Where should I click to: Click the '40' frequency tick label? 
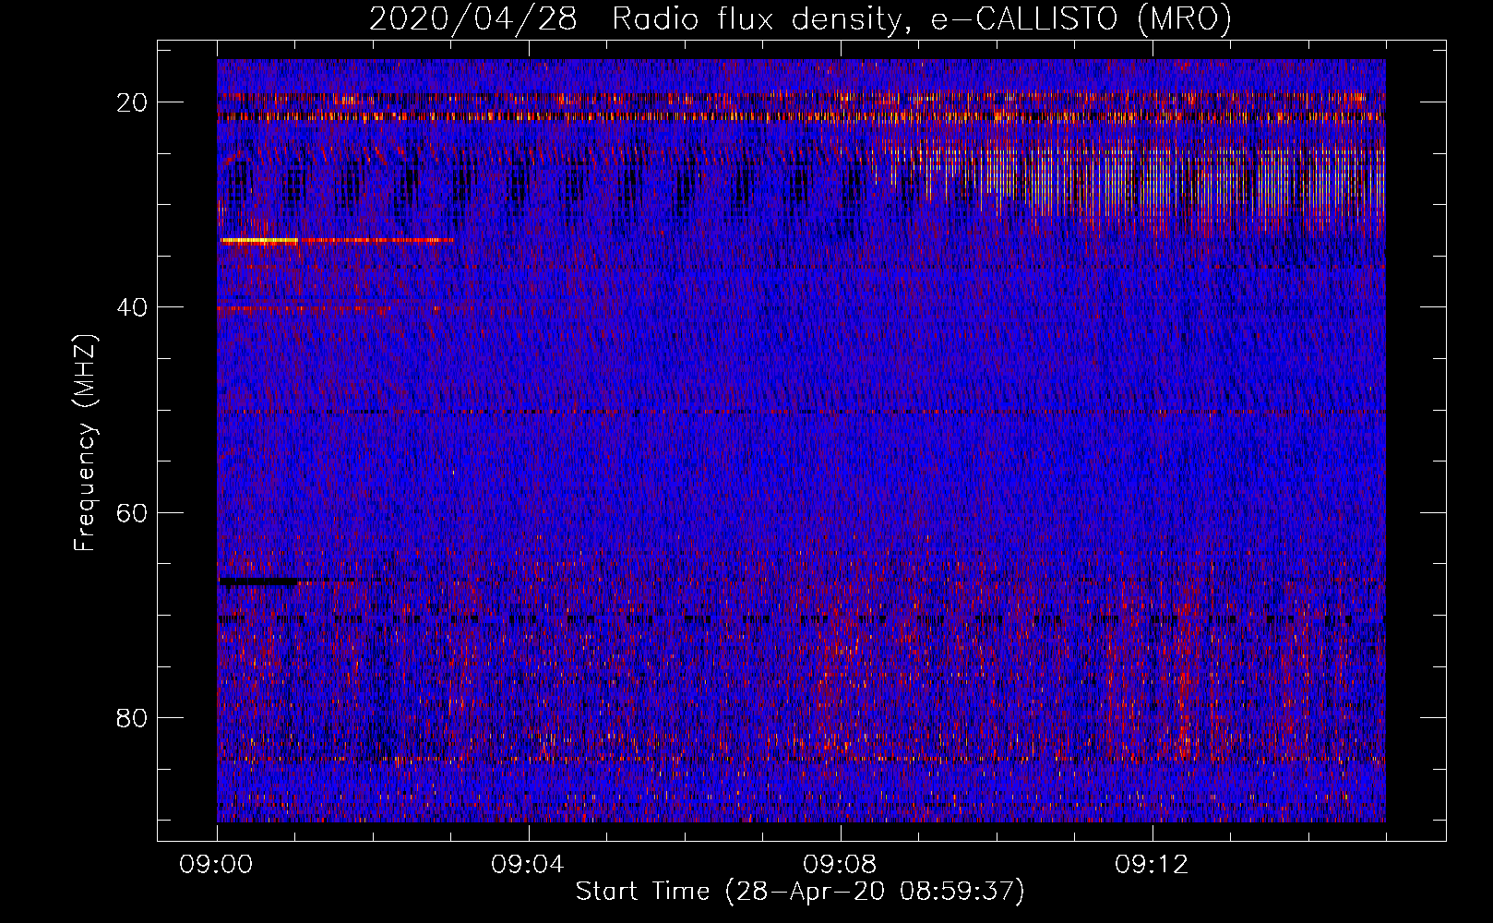coord(133,307)
